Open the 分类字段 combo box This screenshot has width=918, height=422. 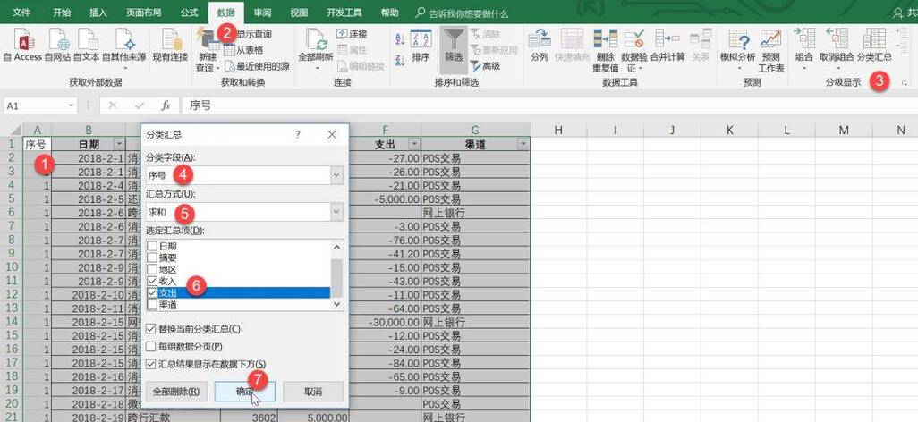pos(245,175)
